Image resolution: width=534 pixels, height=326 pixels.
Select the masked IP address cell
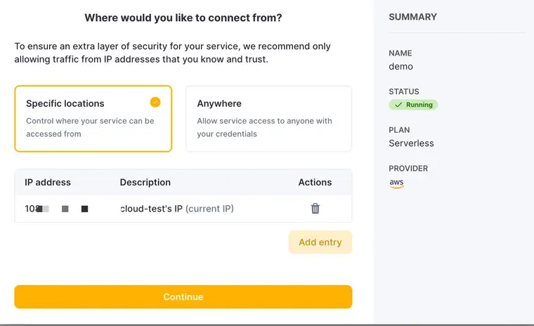56,209
